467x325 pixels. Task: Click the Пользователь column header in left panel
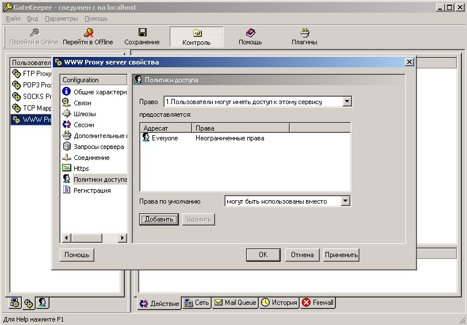pos(31,63)
